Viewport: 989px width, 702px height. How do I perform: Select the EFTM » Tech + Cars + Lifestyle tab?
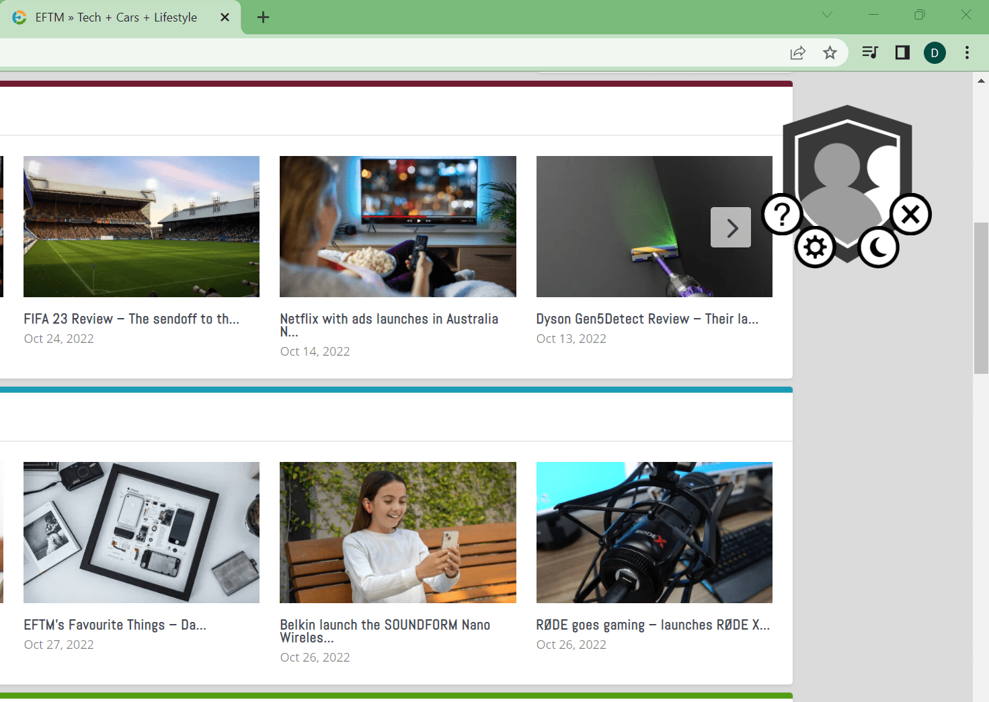[121, 18]
